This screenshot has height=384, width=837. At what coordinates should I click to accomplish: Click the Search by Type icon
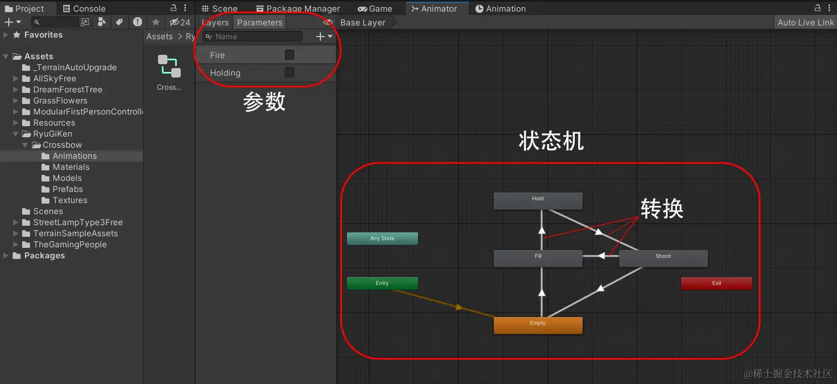(x=101, y=22)
